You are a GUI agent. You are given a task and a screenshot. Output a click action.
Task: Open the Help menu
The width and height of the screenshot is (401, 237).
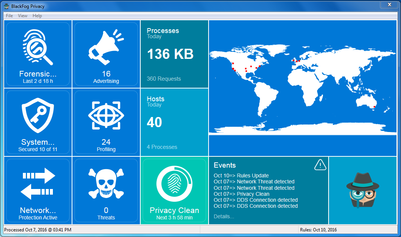(x=37, y=16)
